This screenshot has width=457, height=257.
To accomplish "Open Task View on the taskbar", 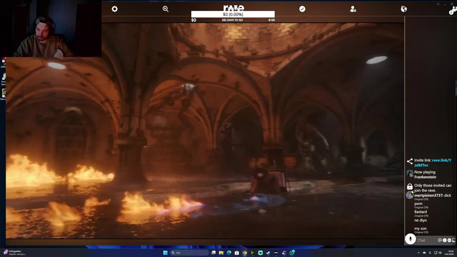I will click(x=214, y=253).
